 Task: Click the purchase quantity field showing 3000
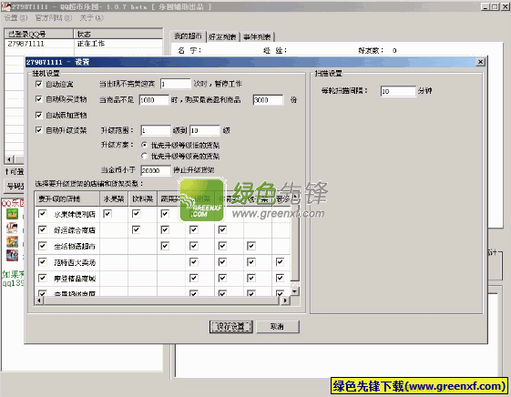[268, 99]
